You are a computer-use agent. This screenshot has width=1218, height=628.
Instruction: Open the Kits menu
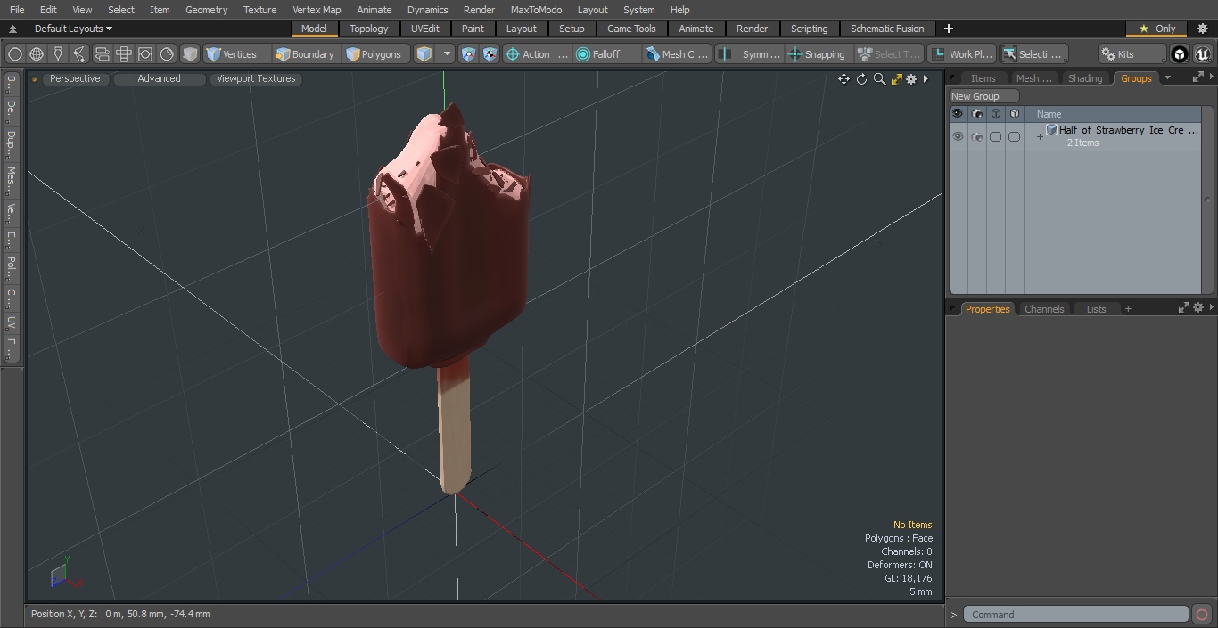pos(1132,54)
